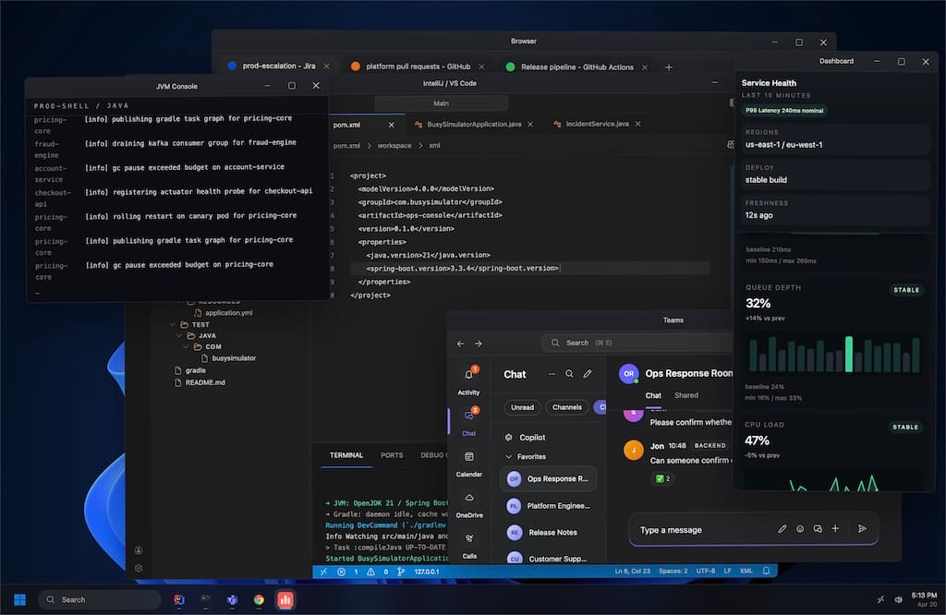Open the Activity feed in Teams
This screenshot has width=946, height=615.
point(469,373)
